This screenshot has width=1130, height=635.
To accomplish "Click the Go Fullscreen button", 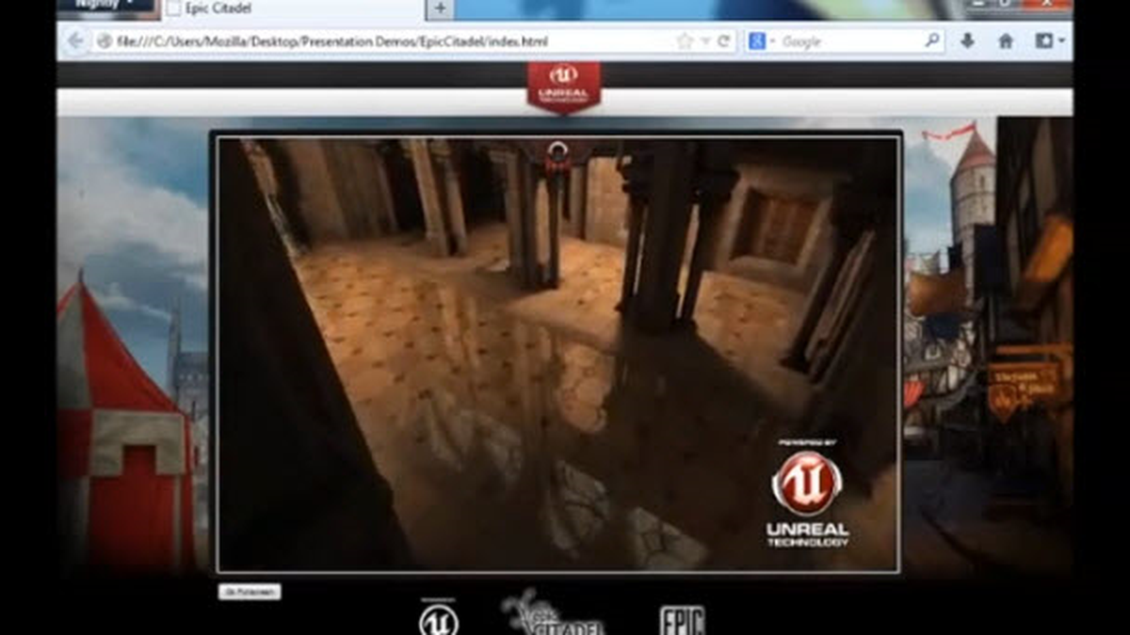I will [250, 592].
